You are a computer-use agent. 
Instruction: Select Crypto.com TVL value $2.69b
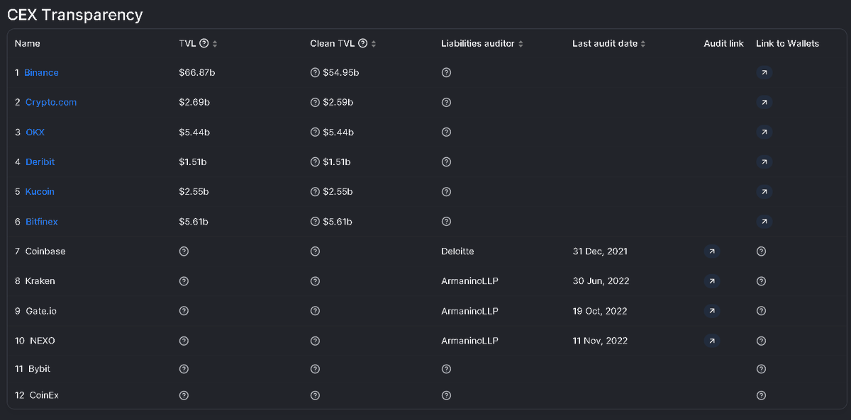click(x=194, y=102)
